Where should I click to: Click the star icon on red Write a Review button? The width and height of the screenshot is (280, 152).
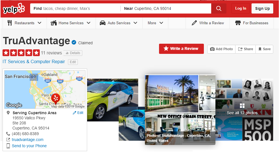point(166,49)
